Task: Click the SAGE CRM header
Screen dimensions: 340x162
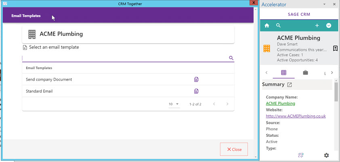Action: [x=299, y=14]
